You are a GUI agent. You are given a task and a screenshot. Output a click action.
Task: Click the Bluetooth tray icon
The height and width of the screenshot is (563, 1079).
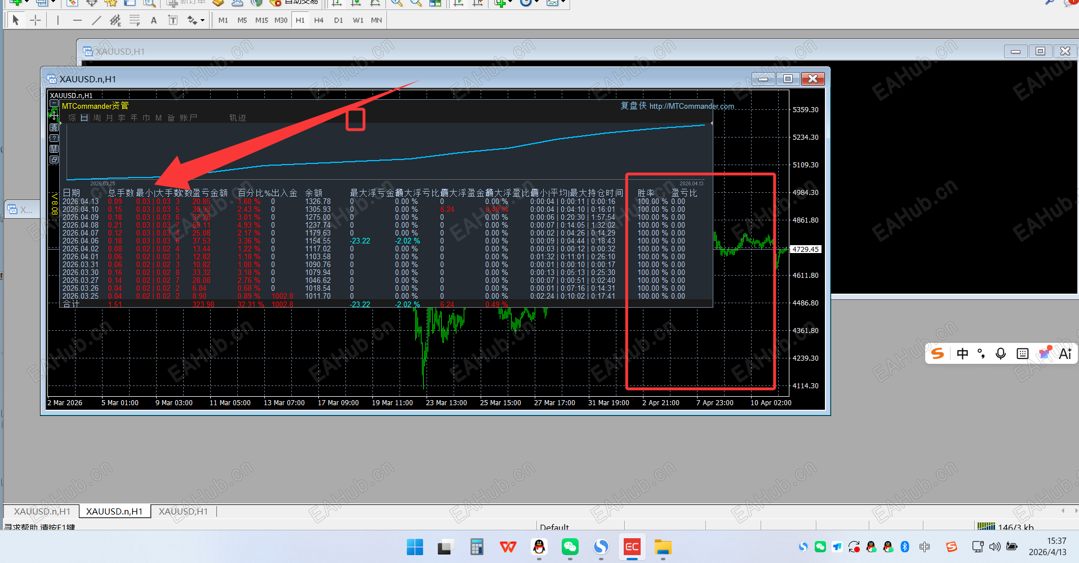point(905,546)
